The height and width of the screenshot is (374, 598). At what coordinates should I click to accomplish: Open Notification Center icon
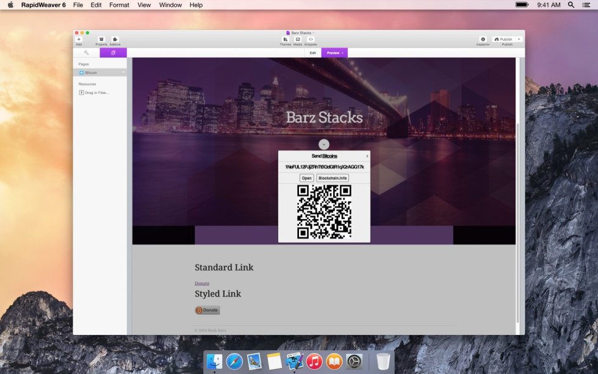point(586,5)
